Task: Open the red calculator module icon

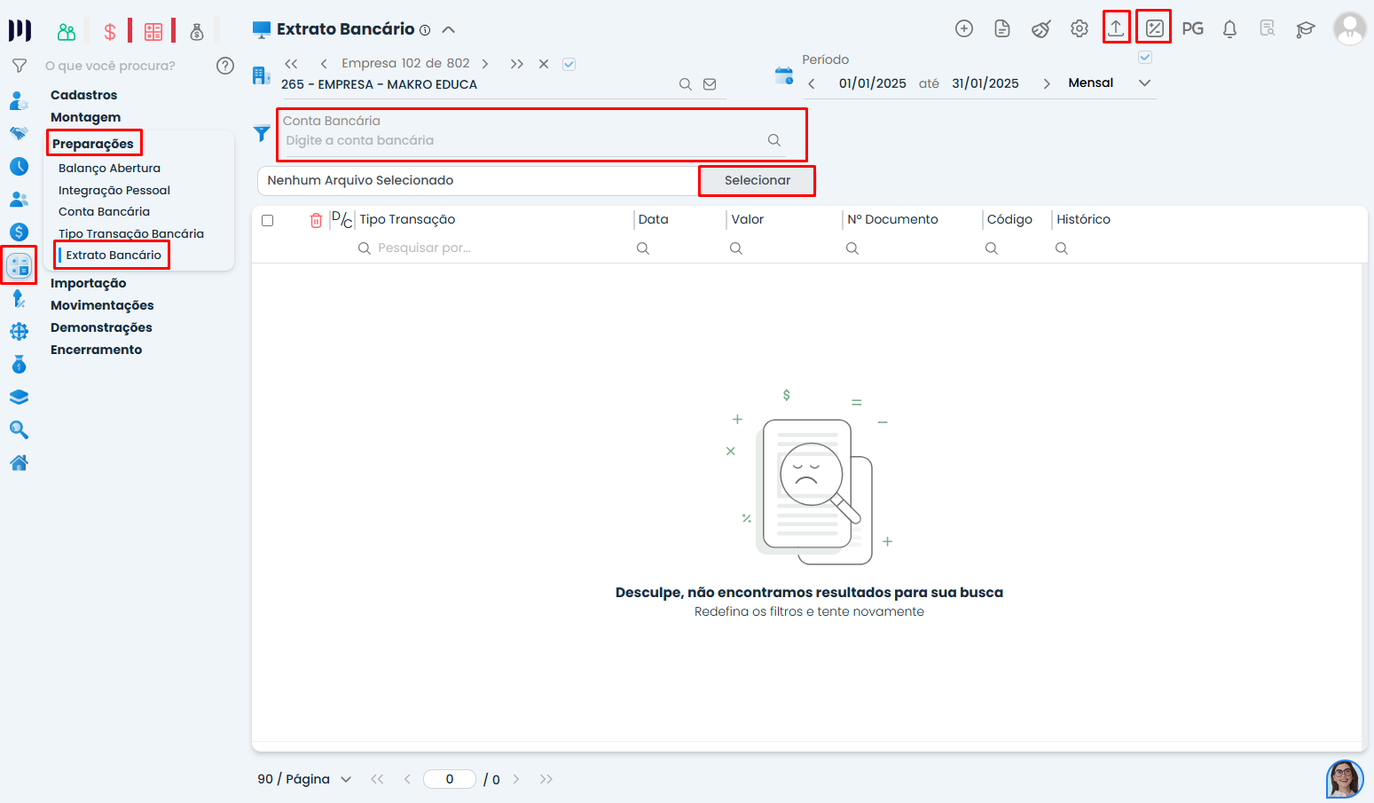Action: 153,32
